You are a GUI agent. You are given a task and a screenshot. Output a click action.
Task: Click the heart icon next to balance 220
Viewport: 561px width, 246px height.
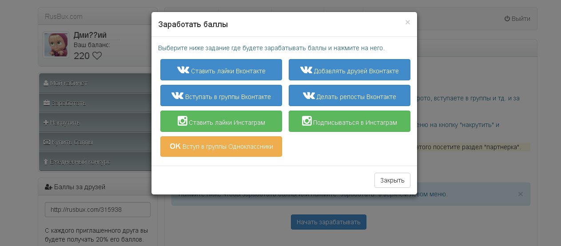click(x=97, y=56)
